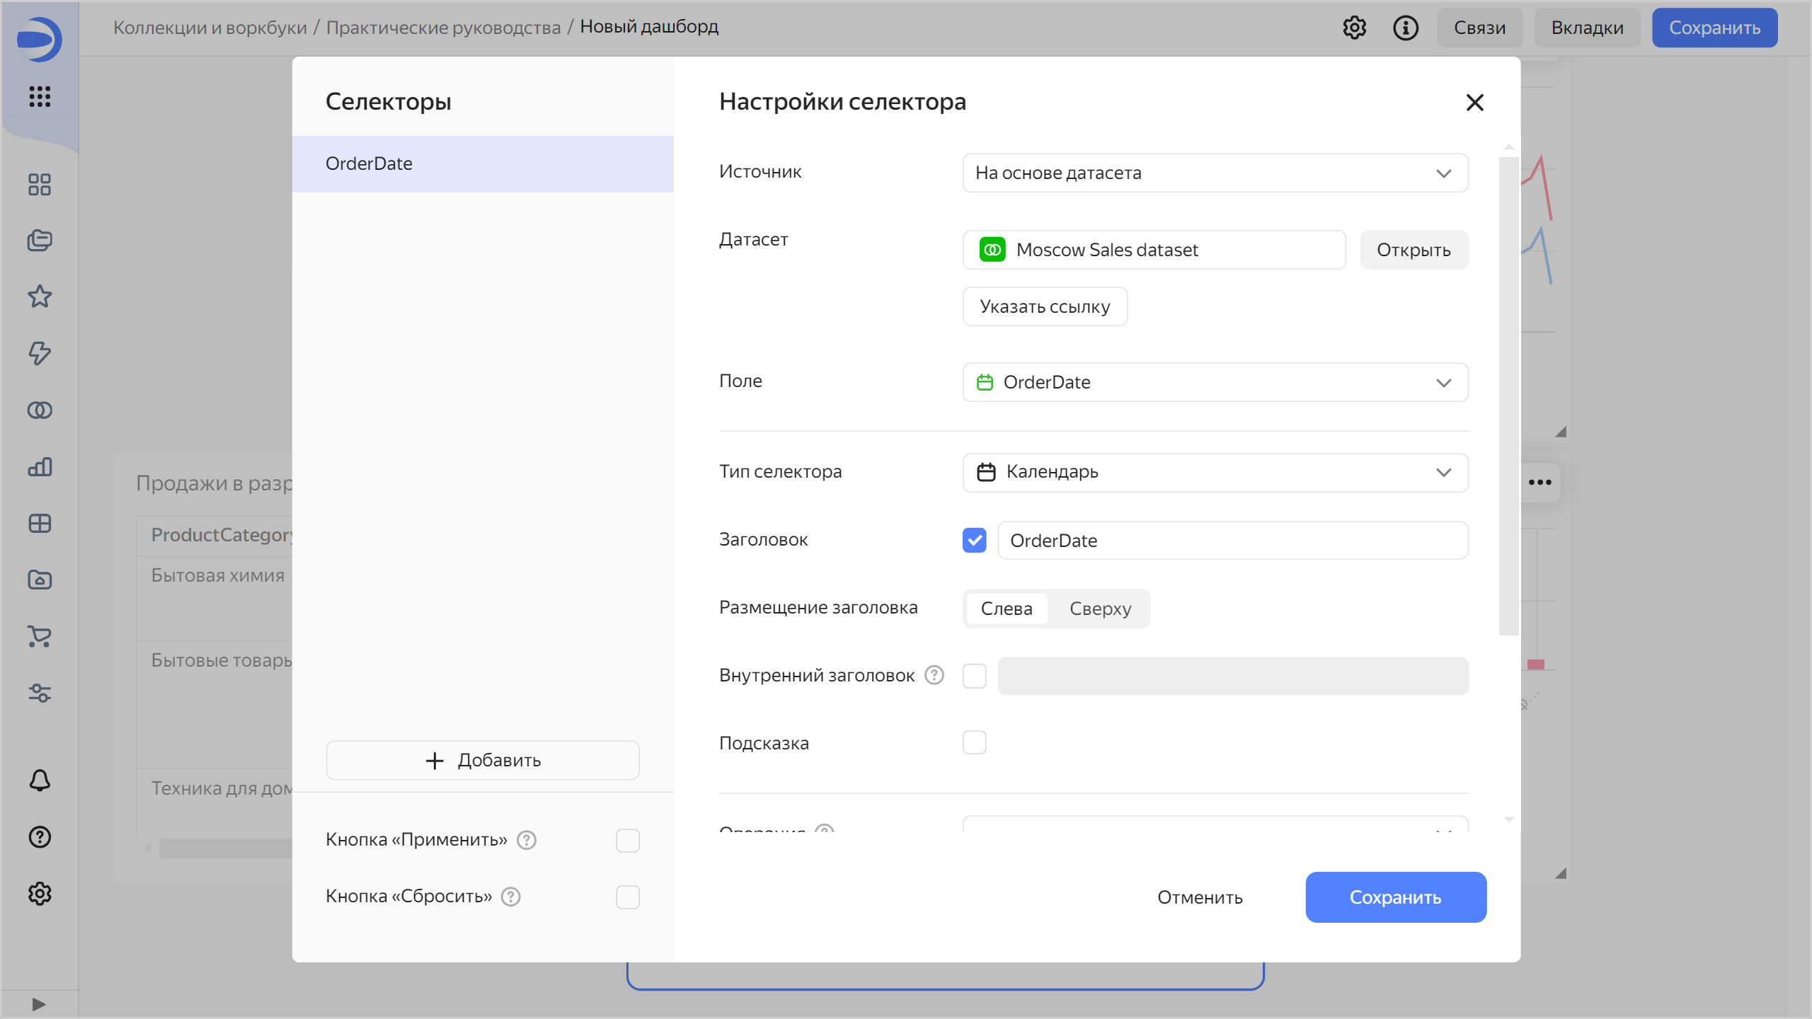
Task: Enable the Подсказка checkbox
Action: point(974,742)
